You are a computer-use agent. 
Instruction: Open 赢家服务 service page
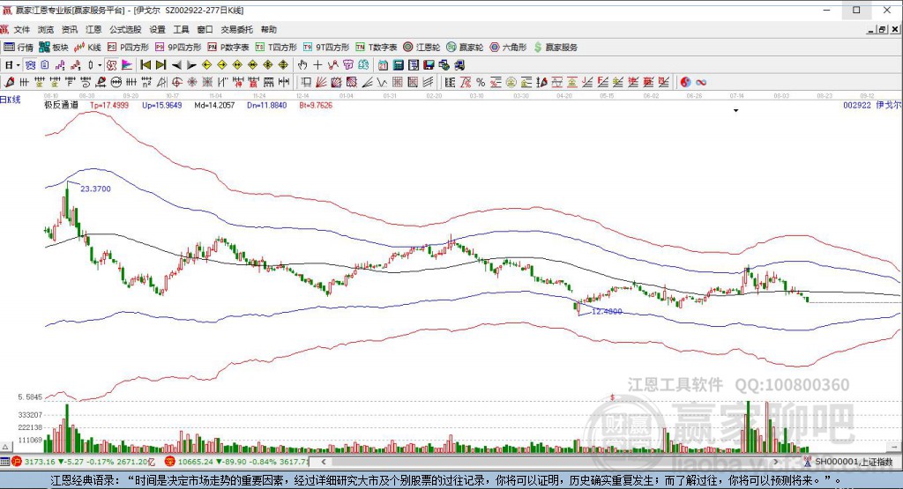pos(556,48)
